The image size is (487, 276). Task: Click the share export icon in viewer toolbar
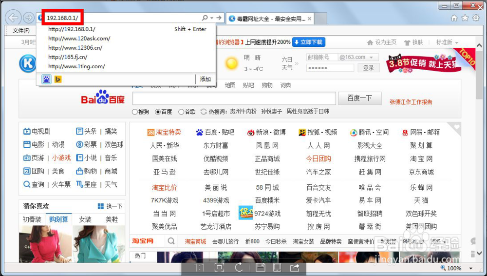(295, 268)
